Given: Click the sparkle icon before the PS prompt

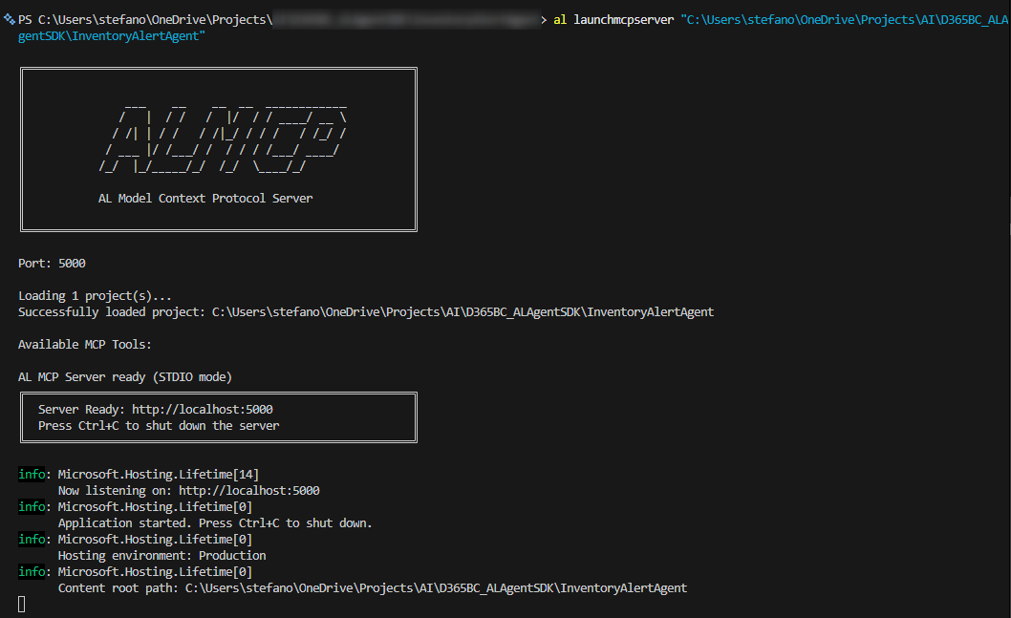Looking at the screenshot, I should click(x=10, y=20).
